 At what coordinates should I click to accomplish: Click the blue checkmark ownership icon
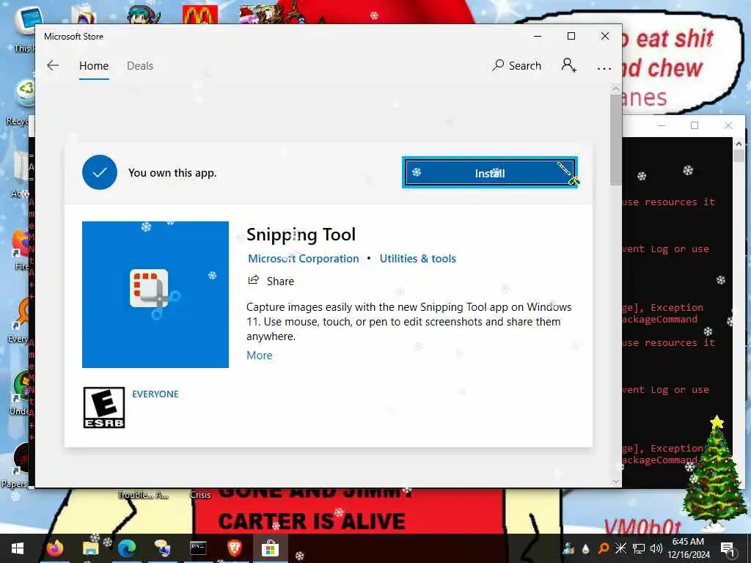[x=100, y=172]
